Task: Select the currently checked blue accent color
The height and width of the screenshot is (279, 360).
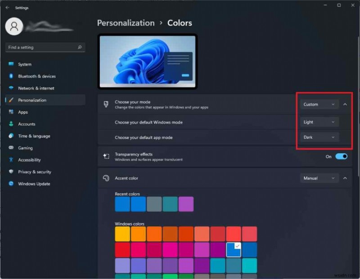Action: (x=234, y=250)
